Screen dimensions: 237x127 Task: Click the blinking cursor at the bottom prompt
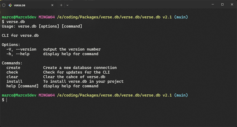(7, 100)
